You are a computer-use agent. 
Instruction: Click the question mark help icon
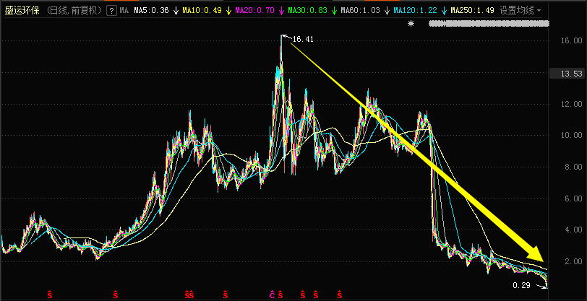tap(111, 11)
